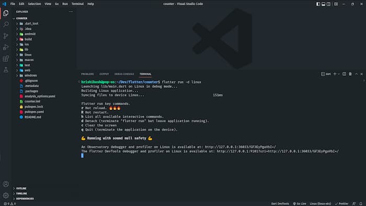Open the .gitignore file
The image size is (366, 206).
pos(31,81)
